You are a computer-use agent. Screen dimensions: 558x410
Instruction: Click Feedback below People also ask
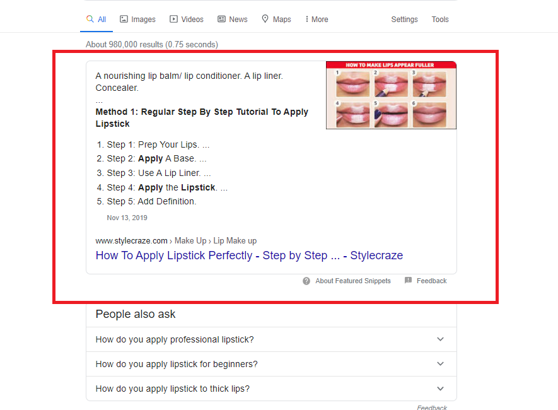(432, 407)
